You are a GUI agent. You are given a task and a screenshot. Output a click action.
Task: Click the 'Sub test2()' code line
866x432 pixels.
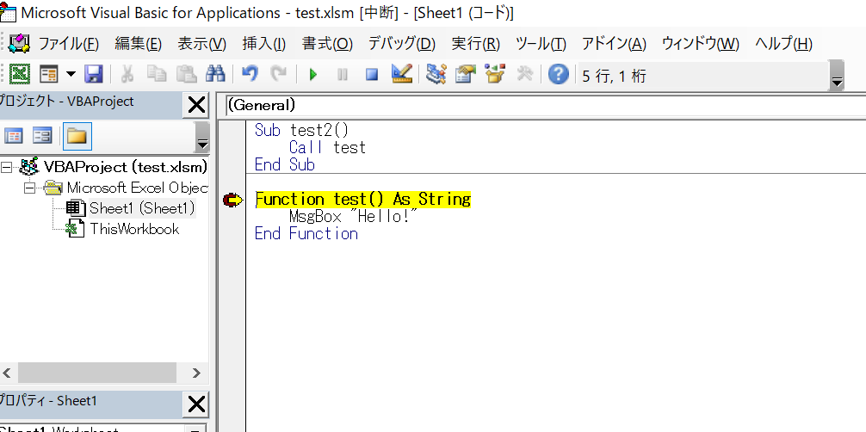pyautogui.click(x=301, y=130)
